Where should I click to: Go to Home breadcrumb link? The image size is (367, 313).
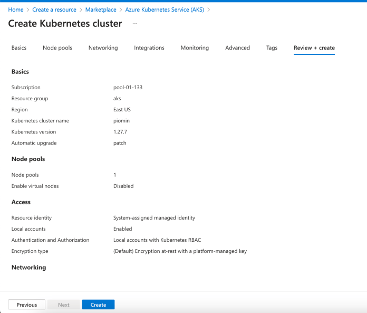pos(16,10)
